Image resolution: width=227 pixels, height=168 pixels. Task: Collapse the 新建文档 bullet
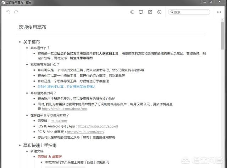[x=27, y=151]
